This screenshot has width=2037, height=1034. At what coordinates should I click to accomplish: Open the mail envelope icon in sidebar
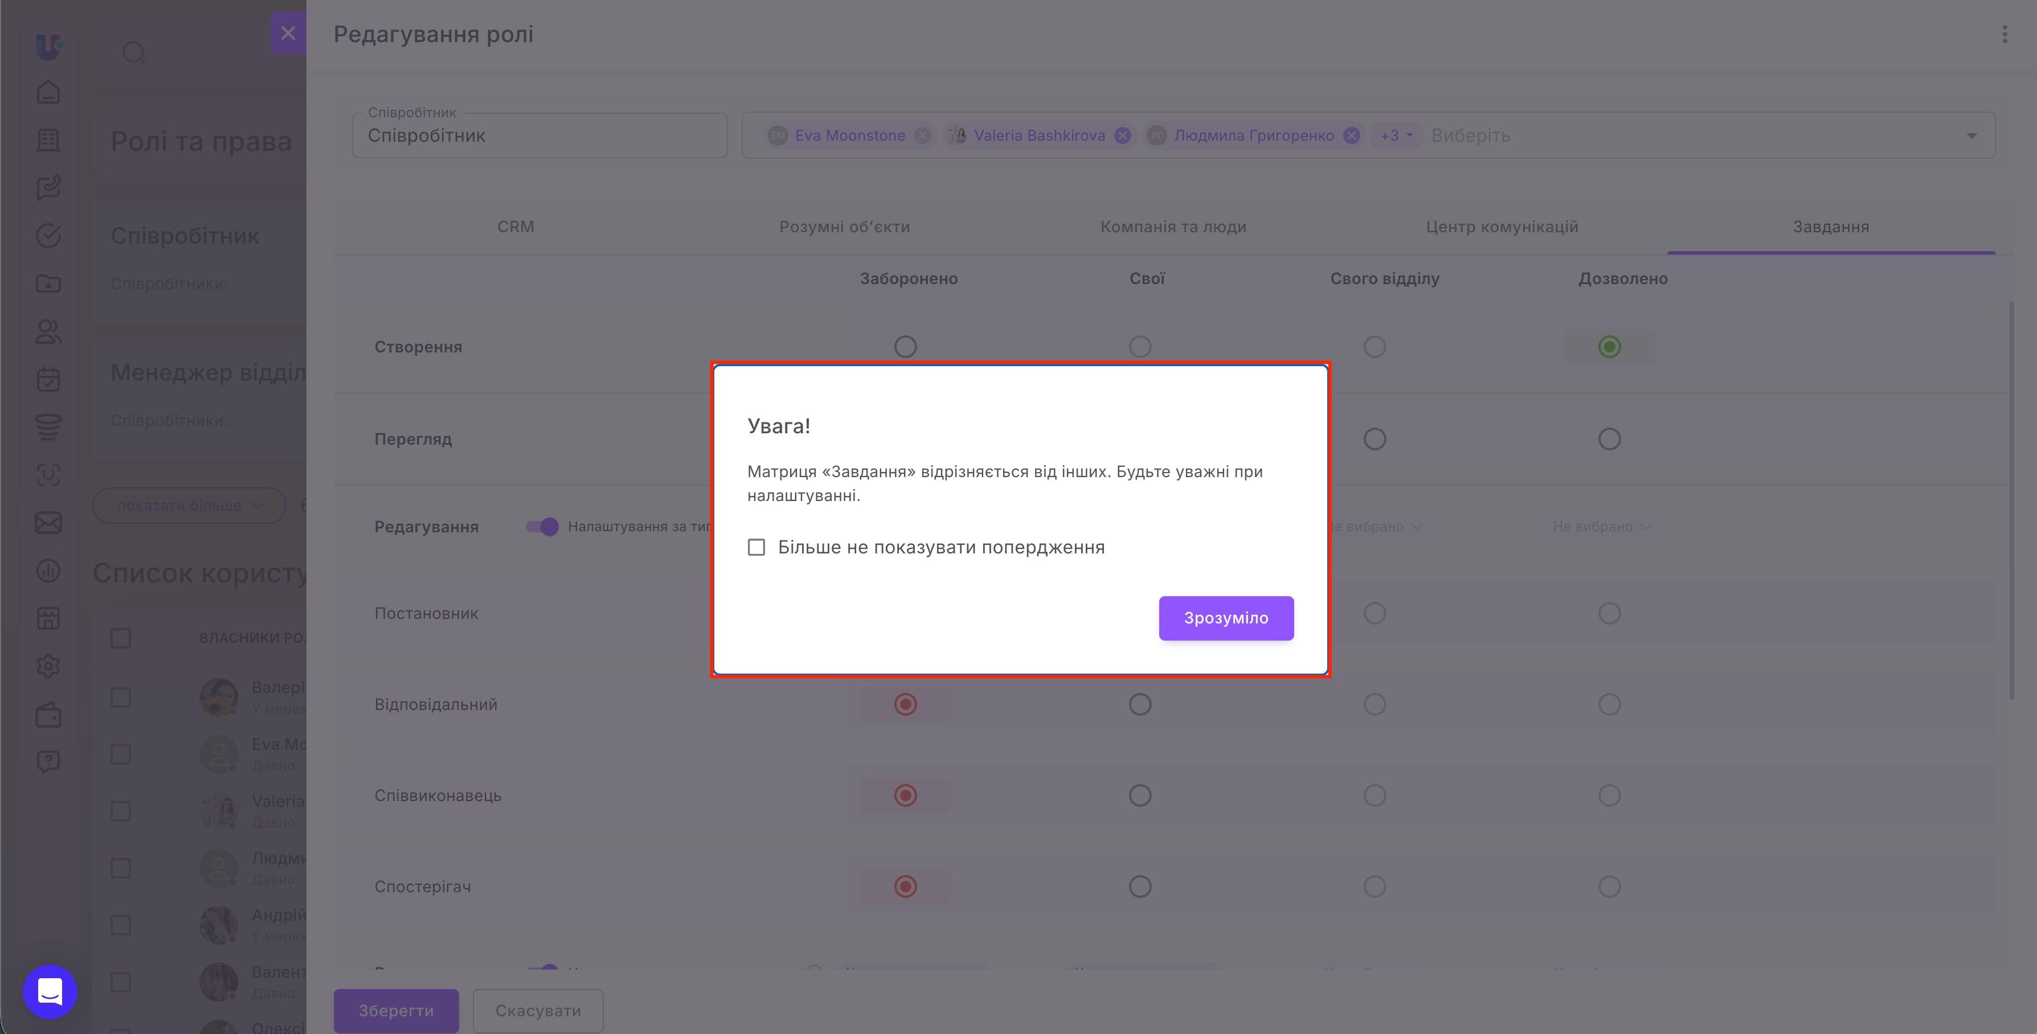[x=48, y=523]
